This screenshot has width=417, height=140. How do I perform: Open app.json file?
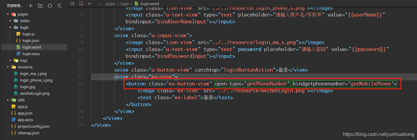point(25,113)
